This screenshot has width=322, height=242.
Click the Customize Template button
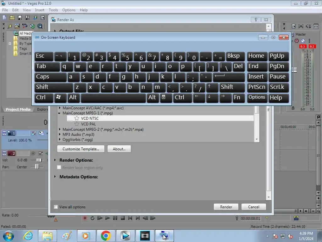pos(81,149)
